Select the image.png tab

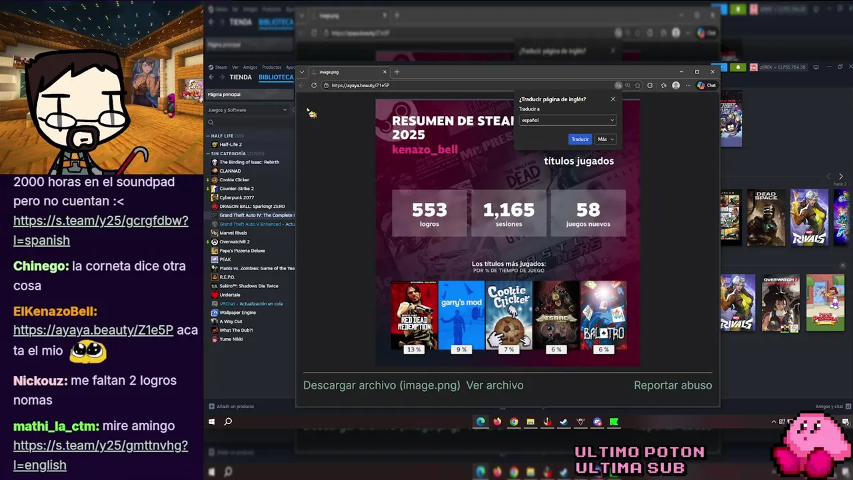tap(349, 72)
